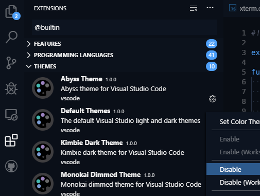Screen dimensions: 260x196
Task: Select the Extensions view icon
Action: point(11,140)
